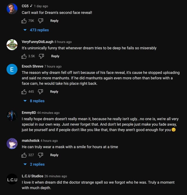Dislike CG5's face reveal comment

point(41,21)
